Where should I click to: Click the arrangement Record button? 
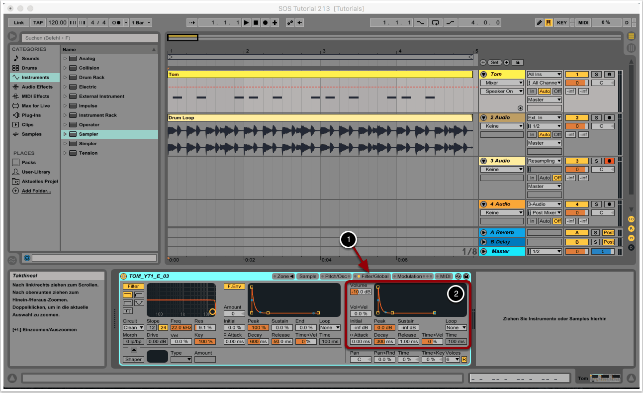(265, 22)
